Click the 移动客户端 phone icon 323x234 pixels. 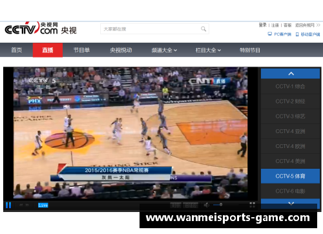click(297, 34)
